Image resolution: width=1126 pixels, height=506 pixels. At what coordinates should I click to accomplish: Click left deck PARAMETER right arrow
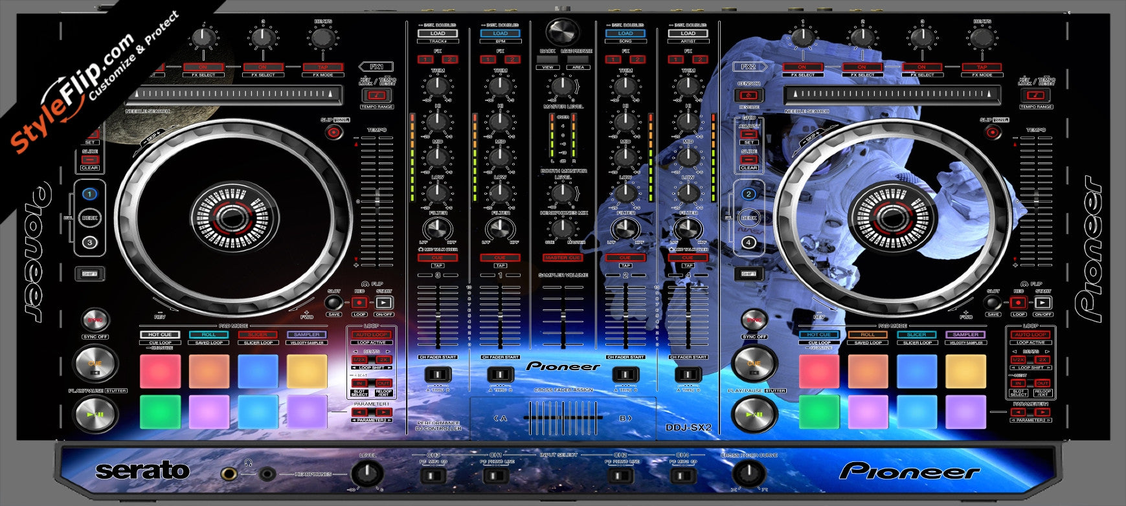[383, 412]
